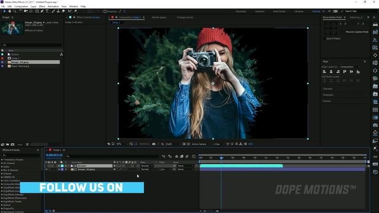Viewport: 379px width, 213px height.
Task: Select the Selection arrow tool
Action: click(4, 11)
